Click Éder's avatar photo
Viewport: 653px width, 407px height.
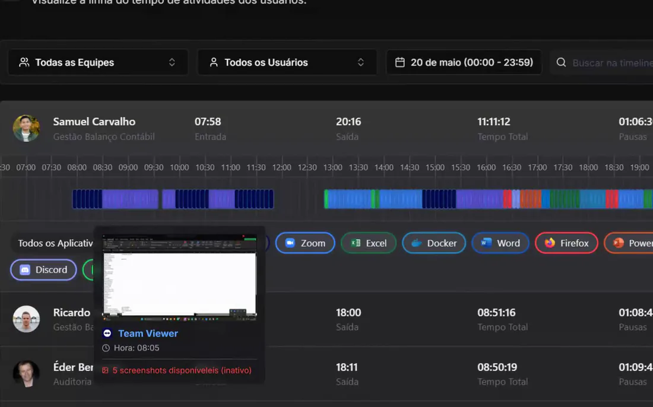pos(26,374)
